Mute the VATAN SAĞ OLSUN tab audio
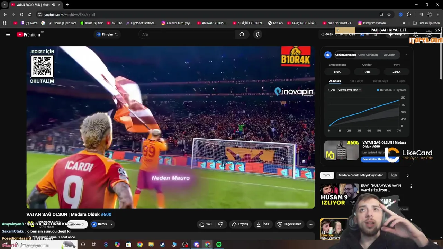This screenshot has height=249, width=443. pyautogui.click(x=53, y=4)
